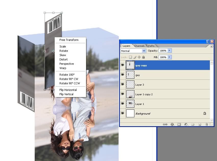This screenshot has width=217, height=161.
Task: Switch to the Channels tab
Action: [139, 46]
